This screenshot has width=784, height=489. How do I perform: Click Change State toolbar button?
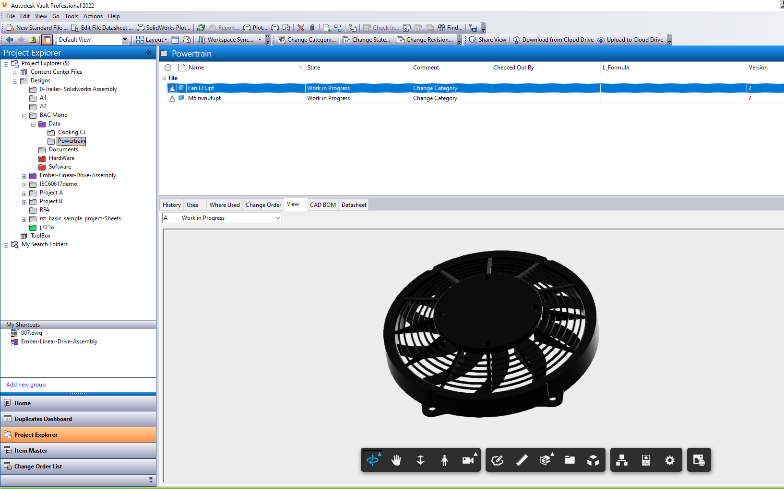(367, 40)
